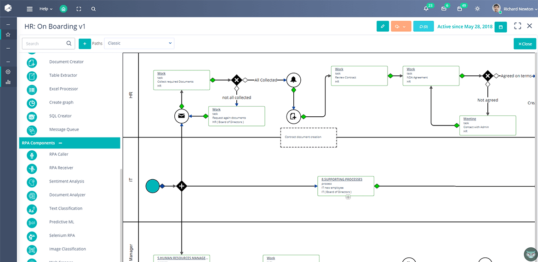Image resolution: width=538 pixels, height=262 pixels.
Task: Click the teal home icon
Action: tap(63, 9)
